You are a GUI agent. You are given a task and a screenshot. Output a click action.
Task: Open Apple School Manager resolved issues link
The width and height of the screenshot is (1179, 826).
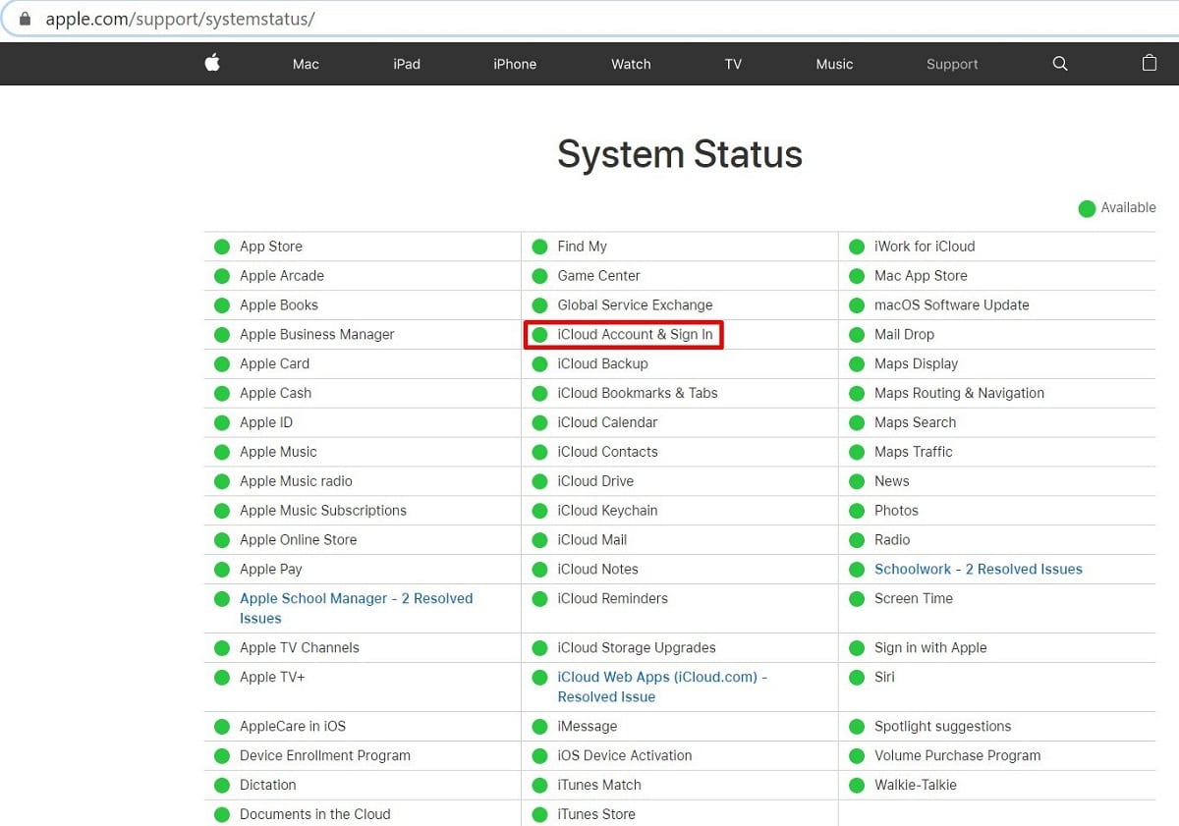click(x=356, y=608)
